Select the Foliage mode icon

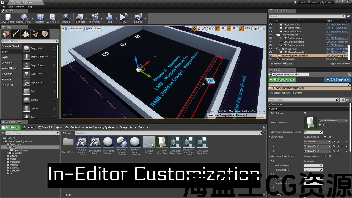pos(35,34)
